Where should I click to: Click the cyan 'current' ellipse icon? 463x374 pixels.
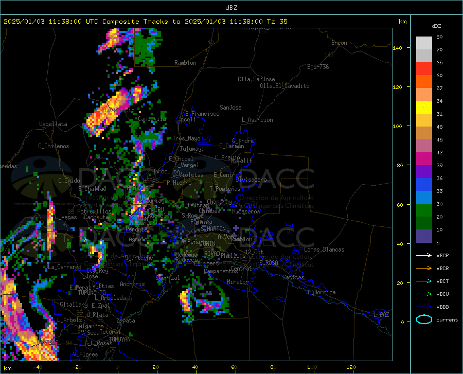click(x=424, y=319)
